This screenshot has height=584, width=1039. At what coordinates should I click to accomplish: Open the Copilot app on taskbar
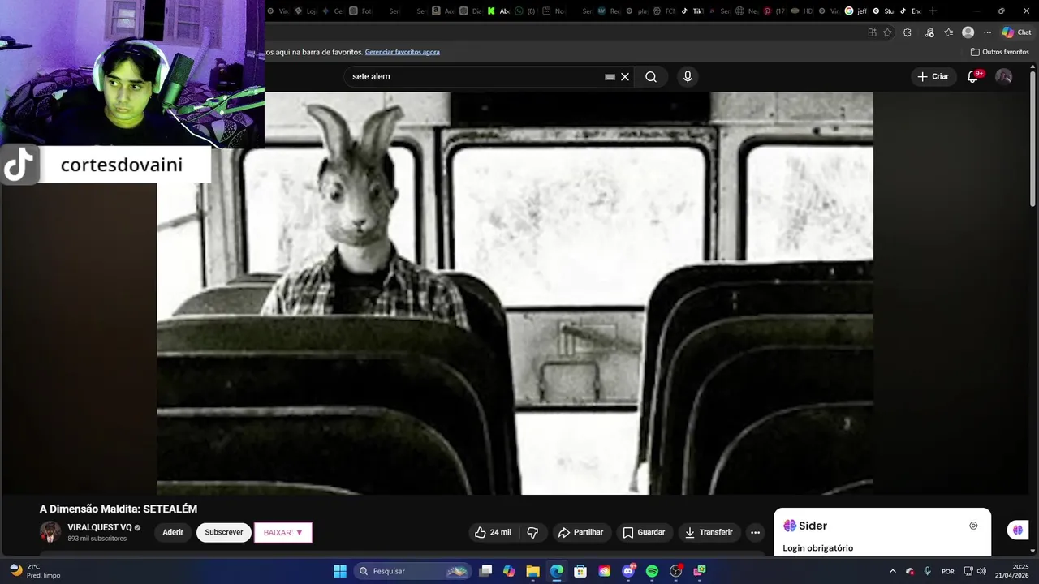click(509, 571)
